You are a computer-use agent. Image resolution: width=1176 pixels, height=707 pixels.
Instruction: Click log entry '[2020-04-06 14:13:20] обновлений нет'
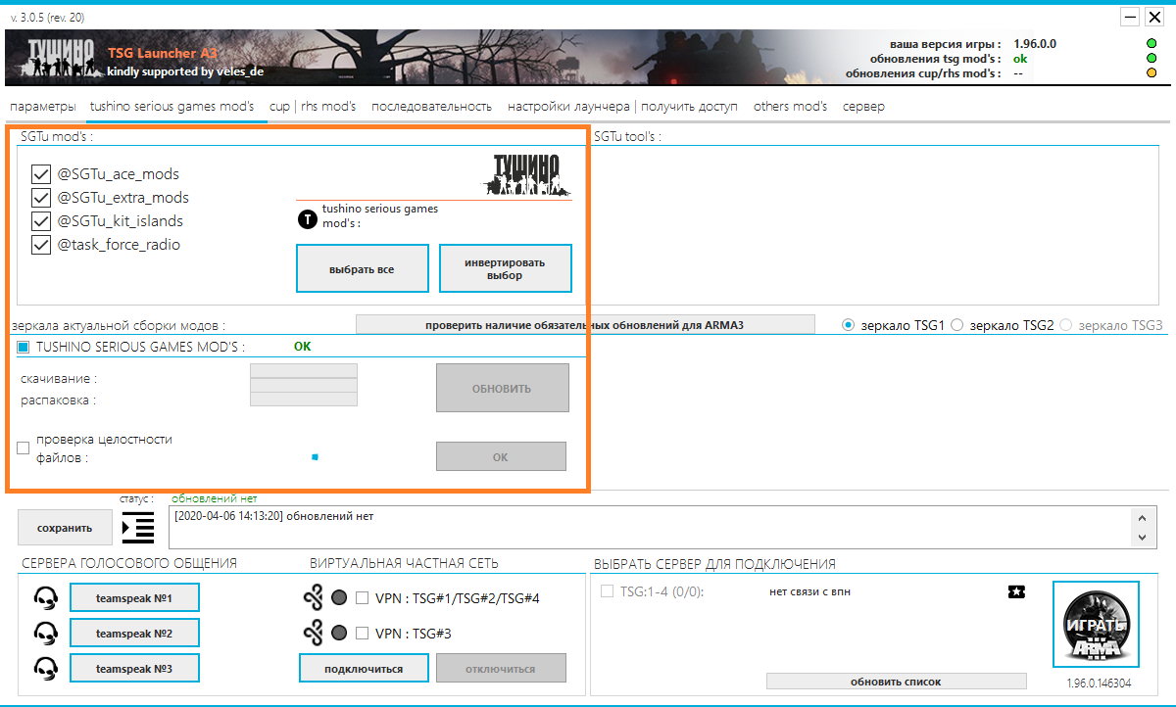(x=273, y=516)
